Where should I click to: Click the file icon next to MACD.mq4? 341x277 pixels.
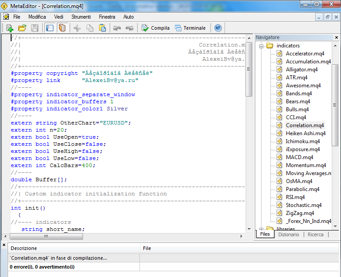(279, 157)
